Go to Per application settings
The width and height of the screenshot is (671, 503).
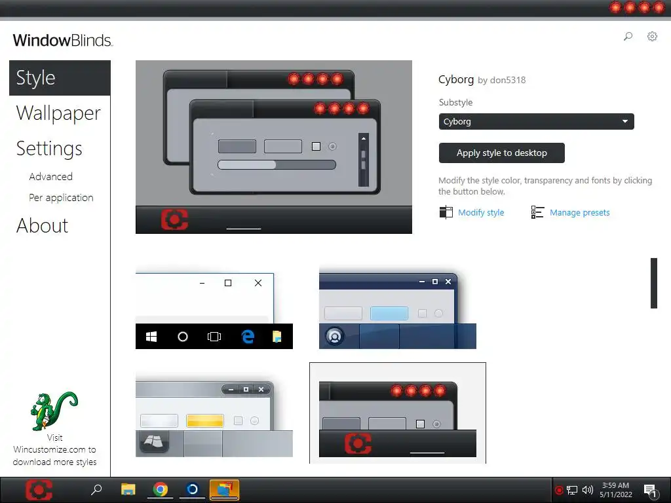click(x=61, y=198)
